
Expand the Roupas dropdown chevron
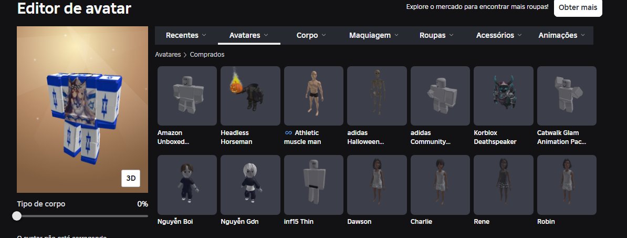pyautogui.click(x=451, y=35)
